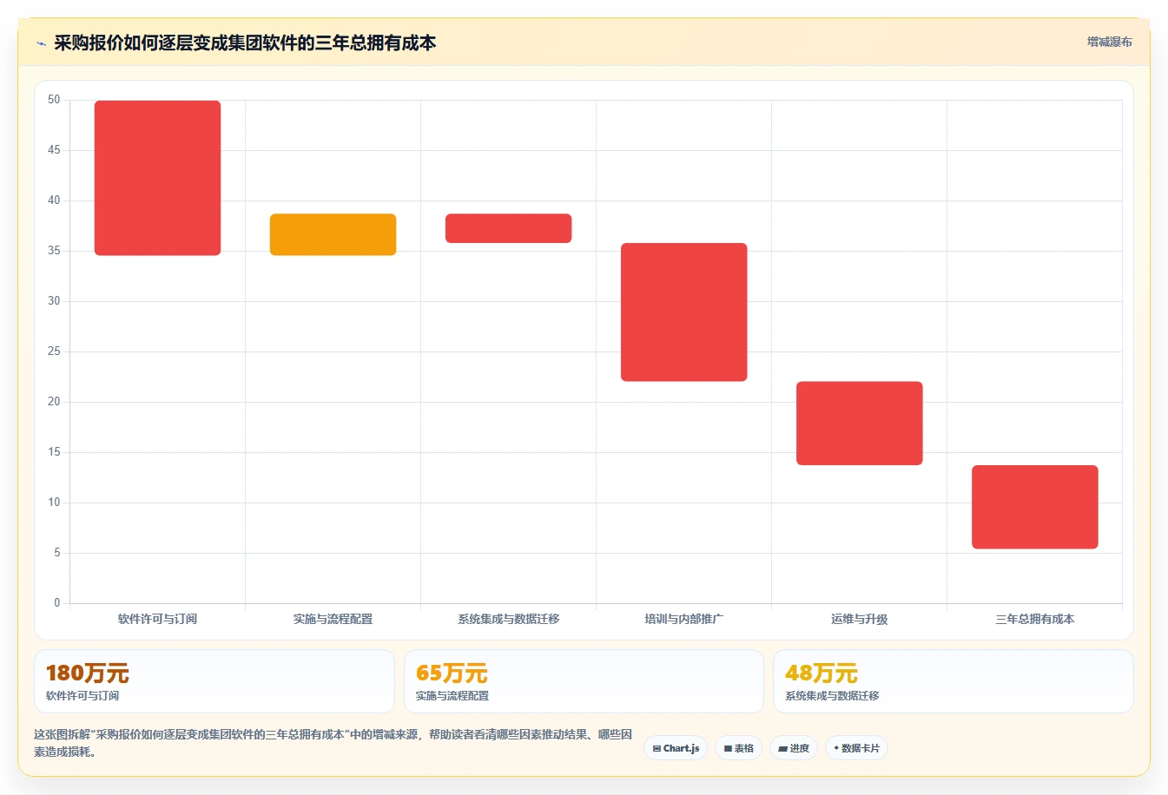
Task: Click y-axis value 25
Action: tap(54, 352)
